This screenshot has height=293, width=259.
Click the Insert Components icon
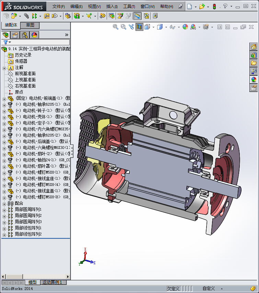click(x=14, y=16)
